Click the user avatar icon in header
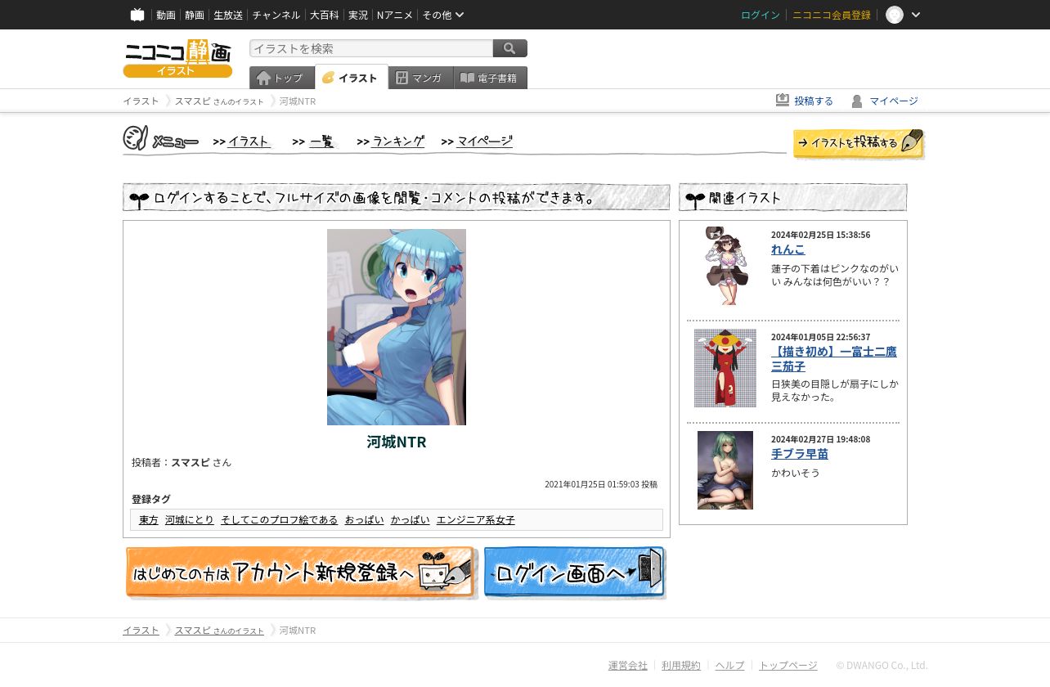Viewport: 1050px width, 687px height. [x=895, y=15]
